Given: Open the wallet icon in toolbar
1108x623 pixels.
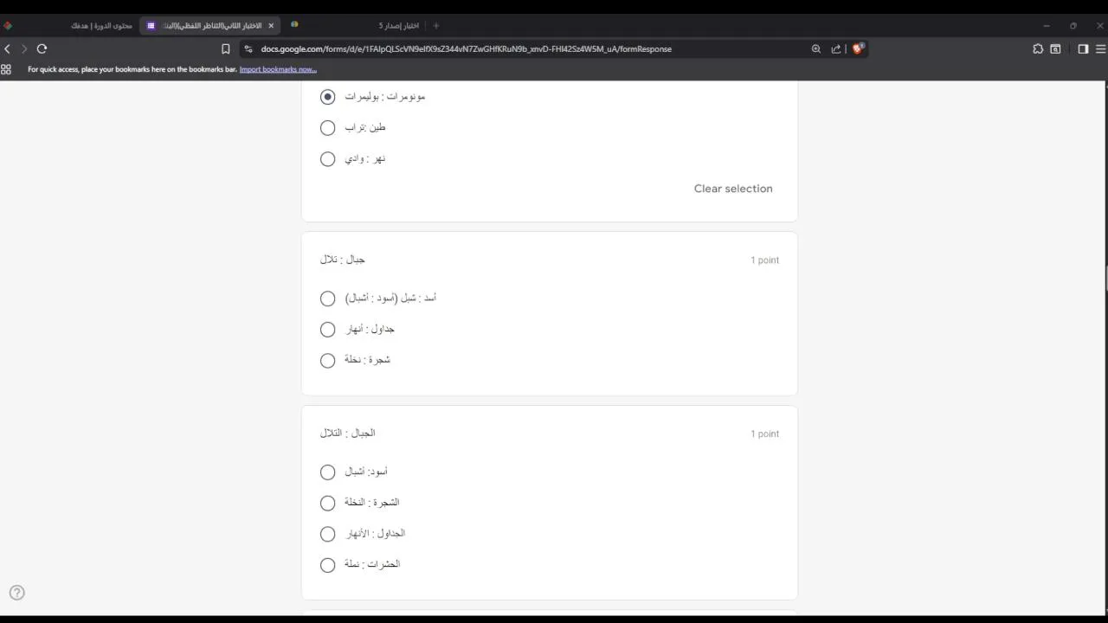Looking at the screenshot, I should tap(1055, 49).
